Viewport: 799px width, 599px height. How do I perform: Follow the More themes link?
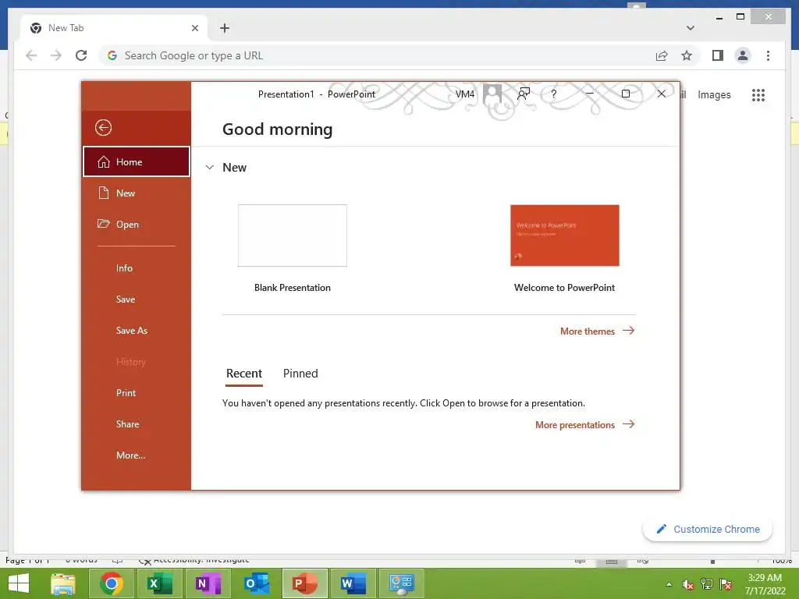(597, 331)
